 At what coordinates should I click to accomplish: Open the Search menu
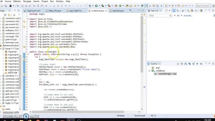click(x=36, y=1)
